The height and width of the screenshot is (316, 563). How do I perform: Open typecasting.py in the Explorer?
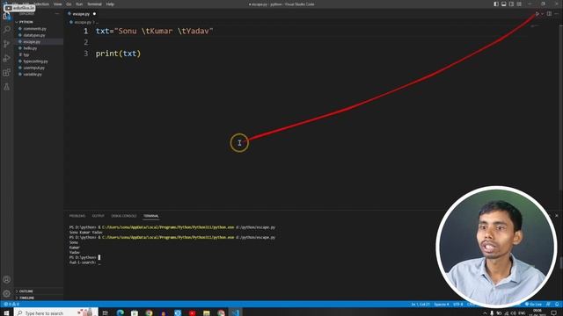35,61
